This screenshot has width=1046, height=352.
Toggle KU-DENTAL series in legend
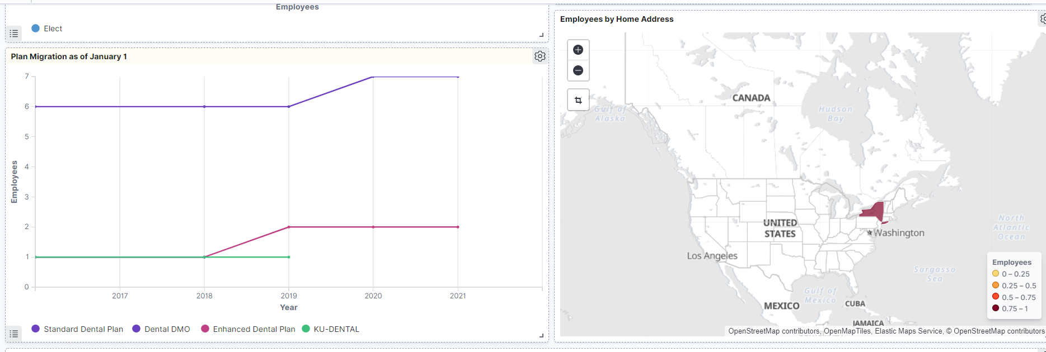point(330,329)
